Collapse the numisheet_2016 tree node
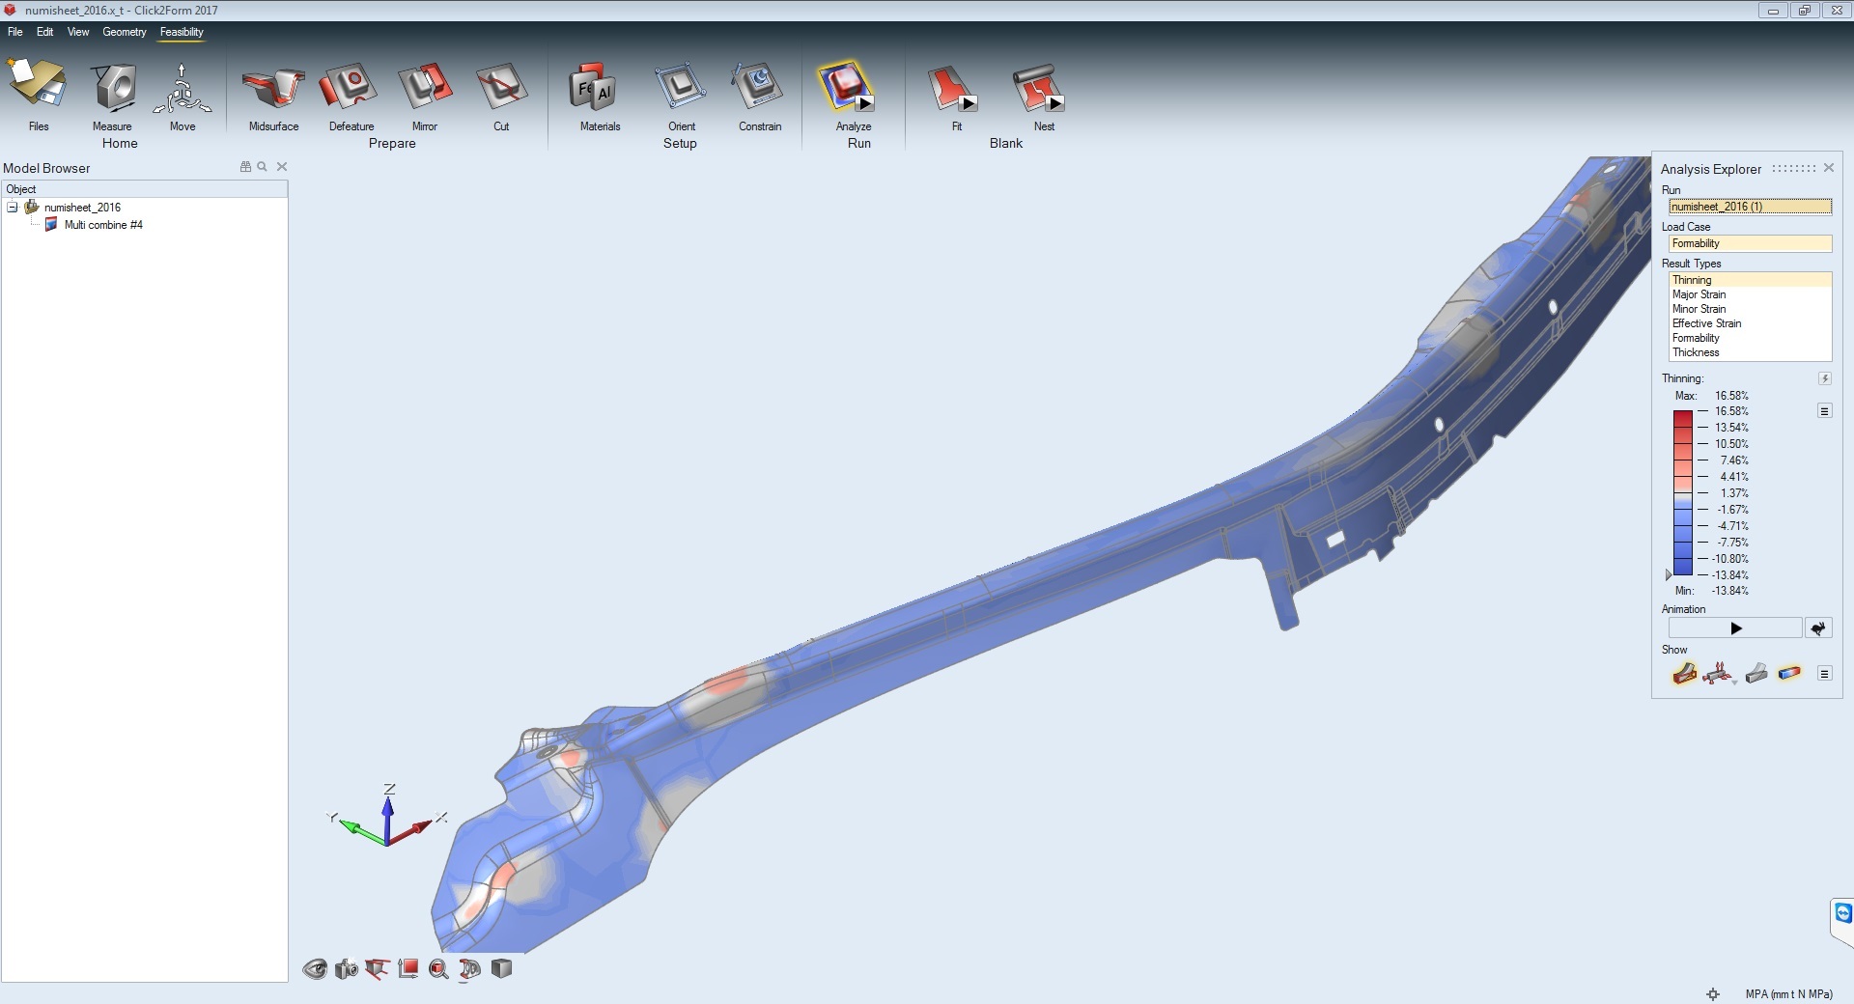The width and height of the screenshot is (1854, 1004). coord(13,208)
